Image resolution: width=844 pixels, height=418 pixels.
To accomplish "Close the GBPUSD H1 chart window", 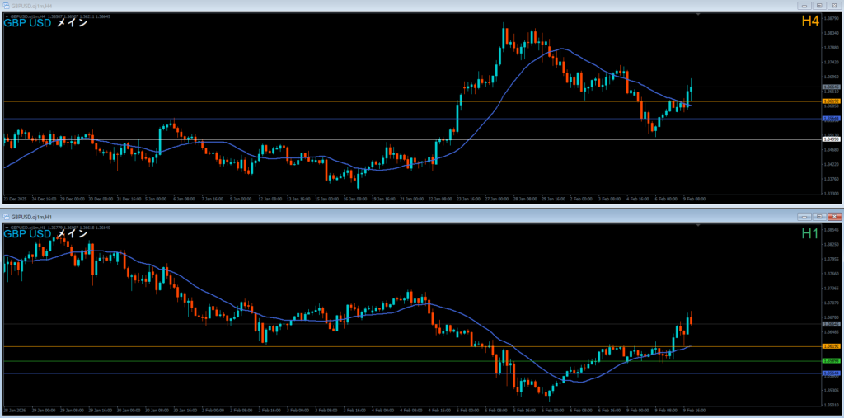I will tap(834, 215).
